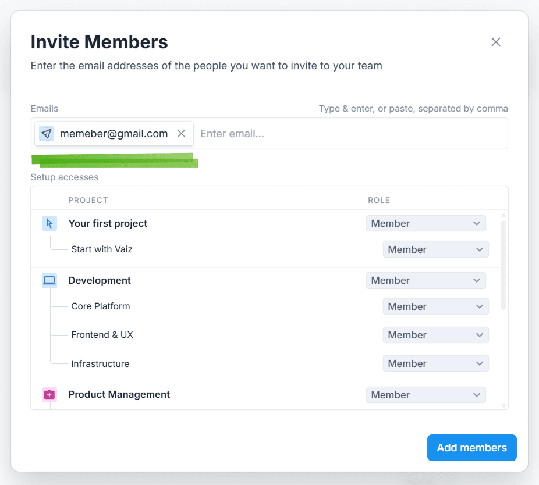Click the paper plane icon in email chip
This screenshot has height=485, width=539.
coord(47,134)
